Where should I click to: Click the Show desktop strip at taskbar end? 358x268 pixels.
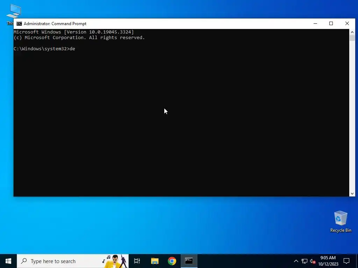(x=357, y=261)
